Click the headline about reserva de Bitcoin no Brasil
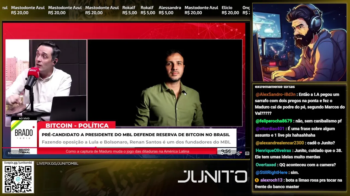 click(136, 134)
